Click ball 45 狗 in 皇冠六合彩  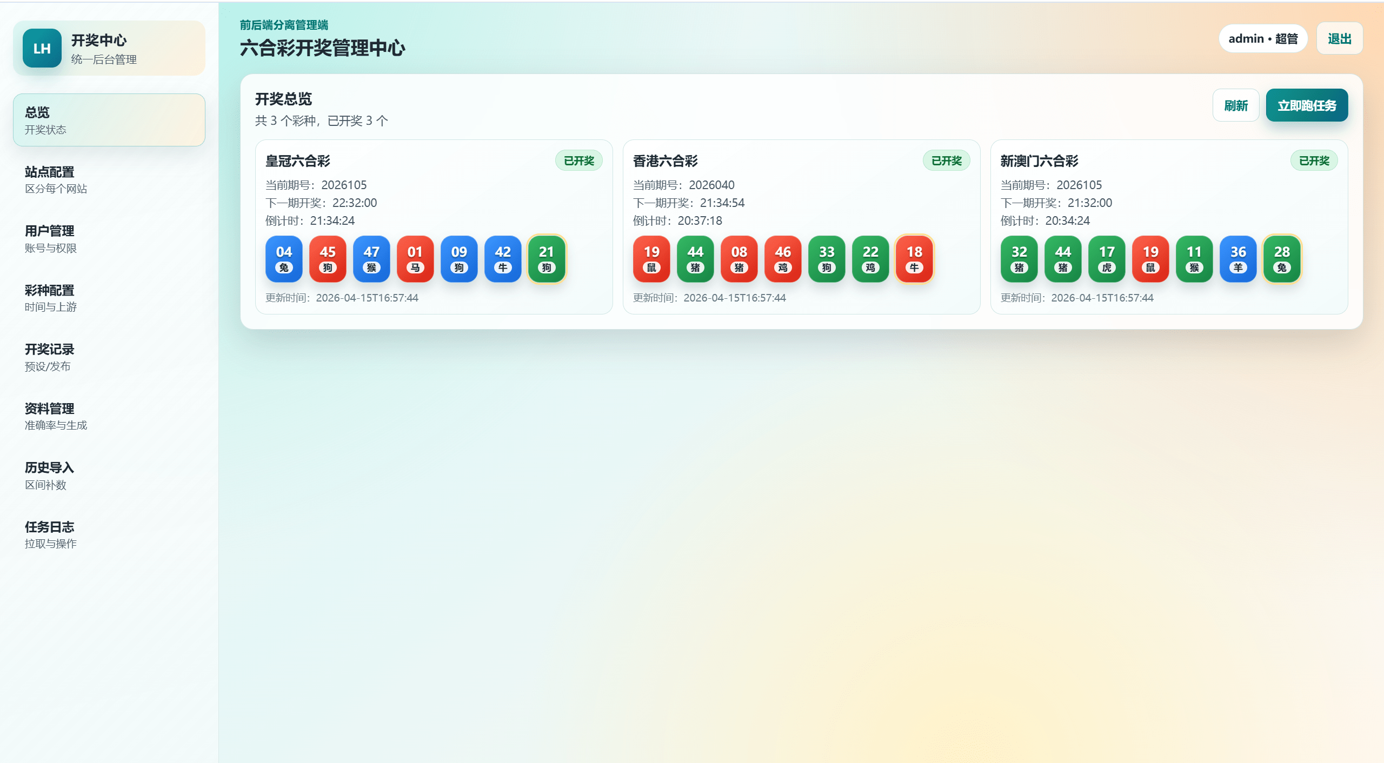(328, 259)
